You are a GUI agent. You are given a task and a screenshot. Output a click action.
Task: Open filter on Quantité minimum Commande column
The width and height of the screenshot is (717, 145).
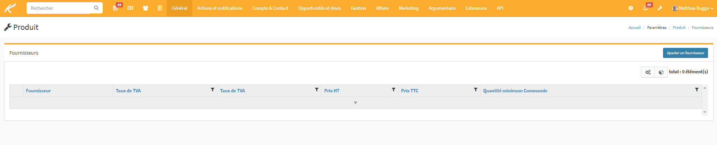click(697, 90)
